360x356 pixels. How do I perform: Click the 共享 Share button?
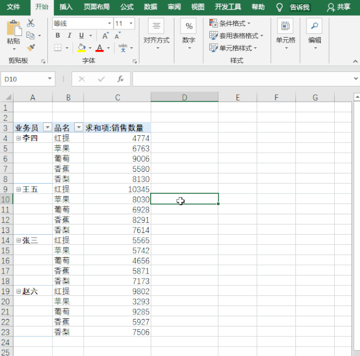339,7
